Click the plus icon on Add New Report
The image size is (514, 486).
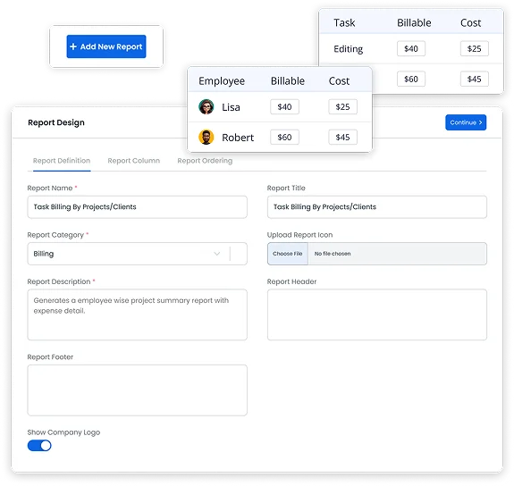[x=73, y=46]
